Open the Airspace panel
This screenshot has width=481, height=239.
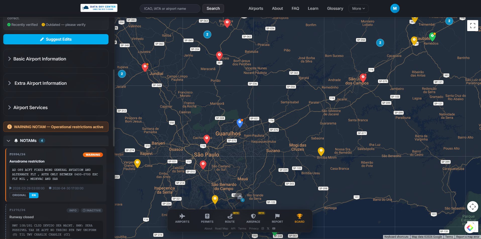[x=253, y=218]
